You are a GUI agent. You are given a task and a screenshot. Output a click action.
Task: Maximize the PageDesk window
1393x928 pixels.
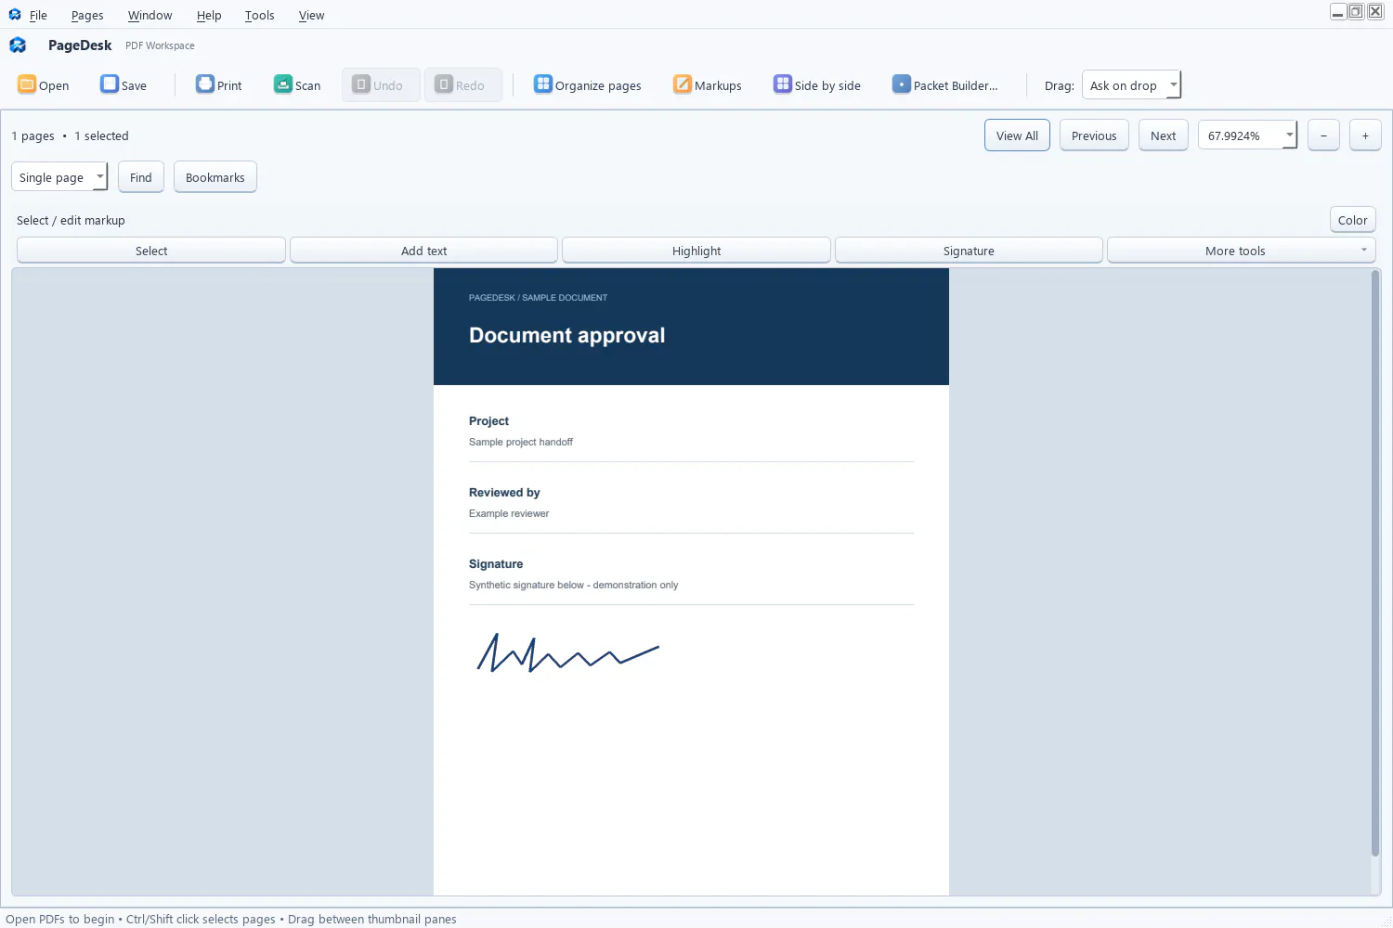[1356, 12]
